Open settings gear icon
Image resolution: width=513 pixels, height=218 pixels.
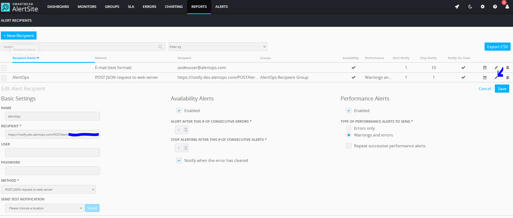[482, 7]
